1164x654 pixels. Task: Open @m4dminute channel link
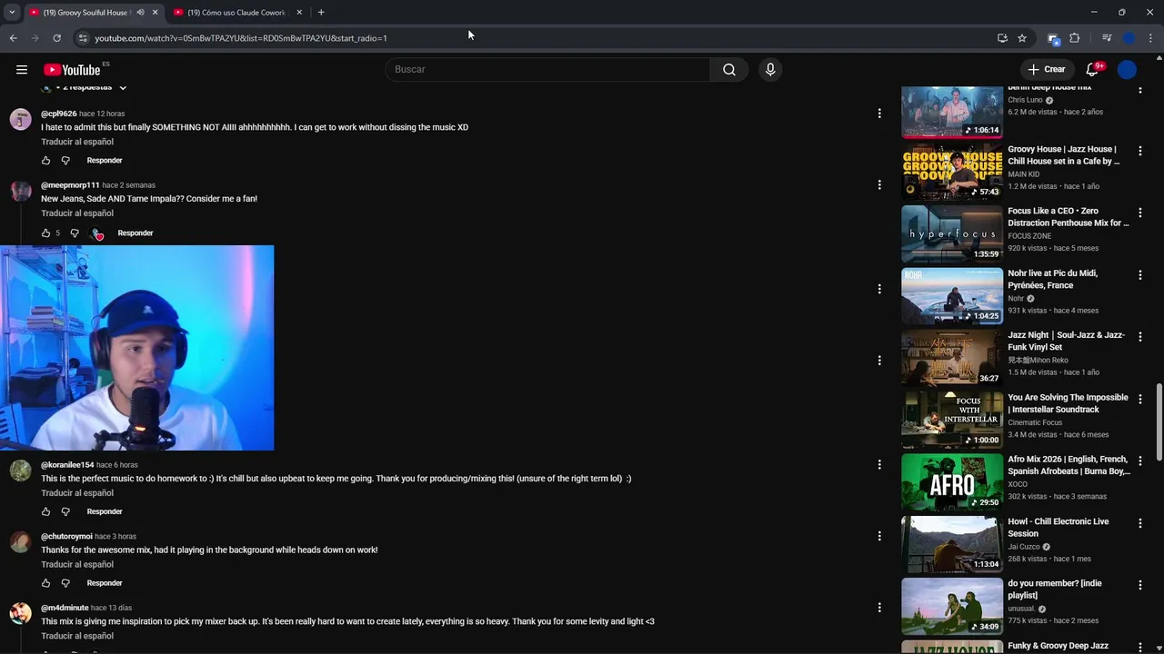[x=65, y=608]
